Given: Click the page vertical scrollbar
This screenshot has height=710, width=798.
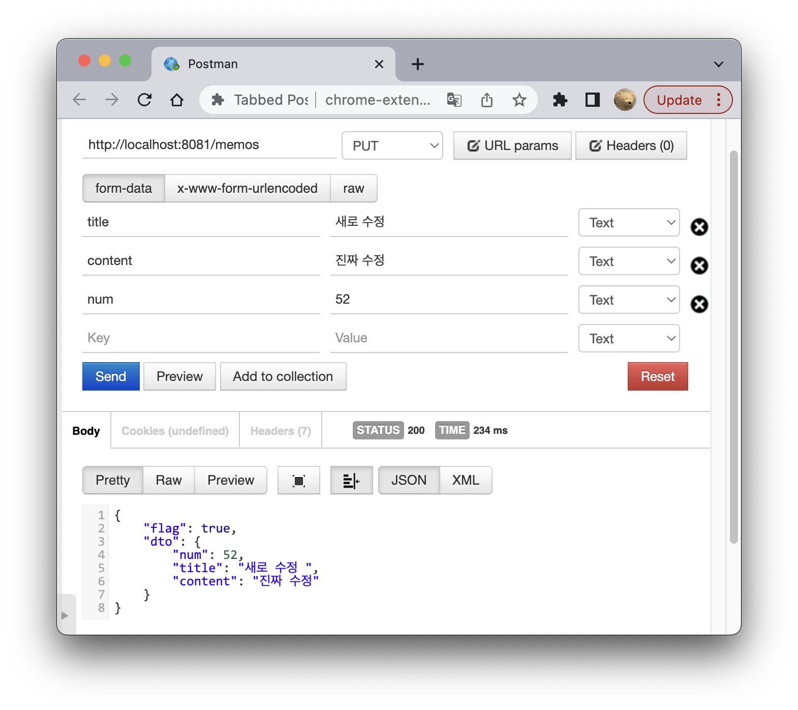Looking at the screenshot, I should tap(733, 347).
